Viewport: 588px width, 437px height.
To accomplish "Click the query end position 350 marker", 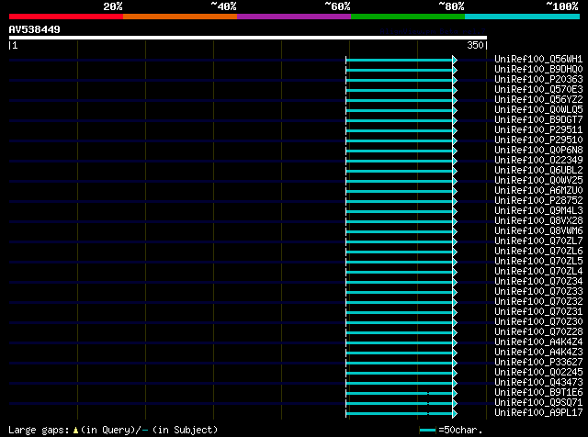I will 476,45.
